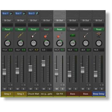Click St Out button on rev g...gets channel
112x112 pixels.
pyautogui.click(x=47, y=21)
